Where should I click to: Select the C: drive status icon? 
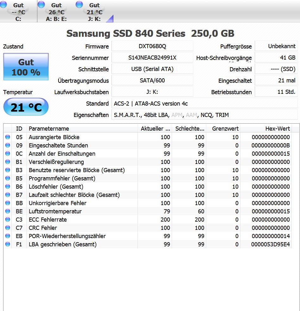[x=3, y=4]
